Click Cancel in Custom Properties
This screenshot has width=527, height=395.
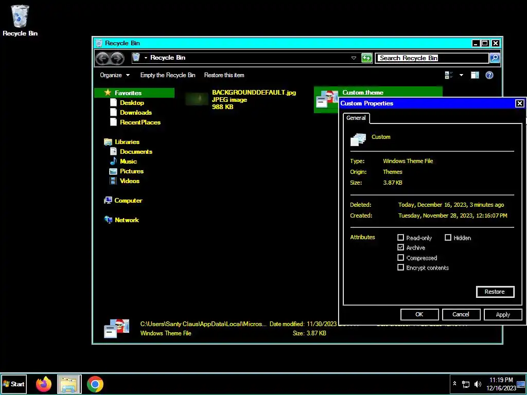click(x=461, y=314)
